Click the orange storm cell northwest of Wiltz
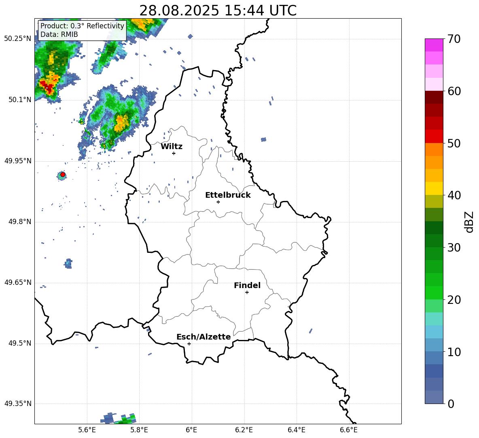This screenshot has width=479, height=438. pos(122,122)
